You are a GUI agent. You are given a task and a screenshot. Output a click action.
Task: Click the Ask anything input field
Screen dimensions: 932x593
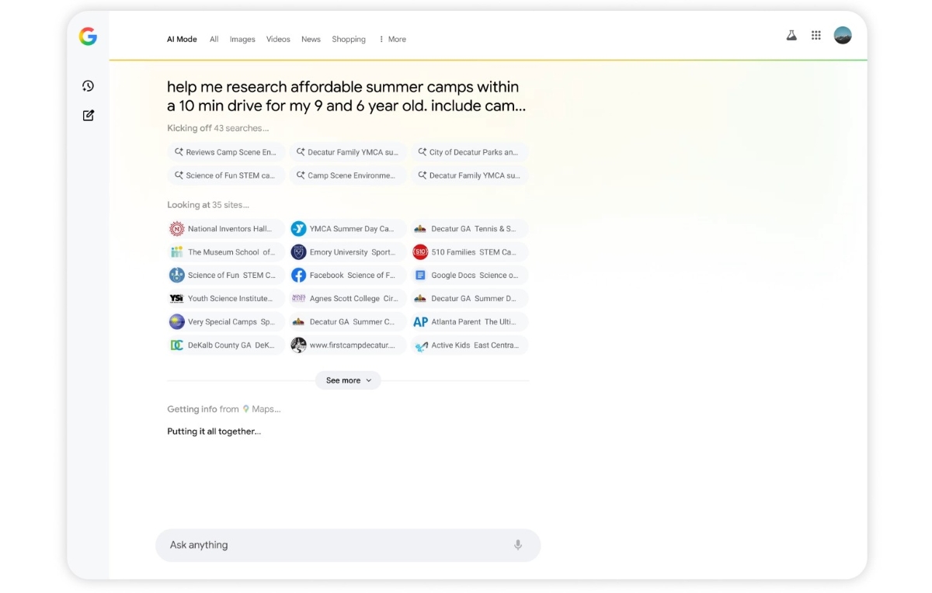348,545
